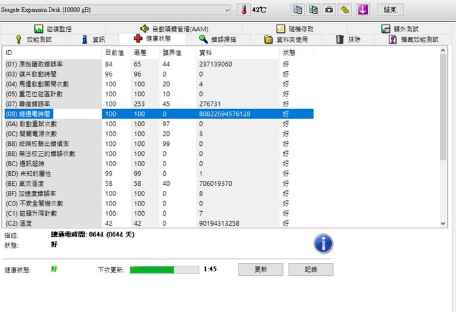The height and width of the screenshot is (312, 456).
Task: Switch to the 錯誤掃描 error scan tab
Action: point(217,39)
